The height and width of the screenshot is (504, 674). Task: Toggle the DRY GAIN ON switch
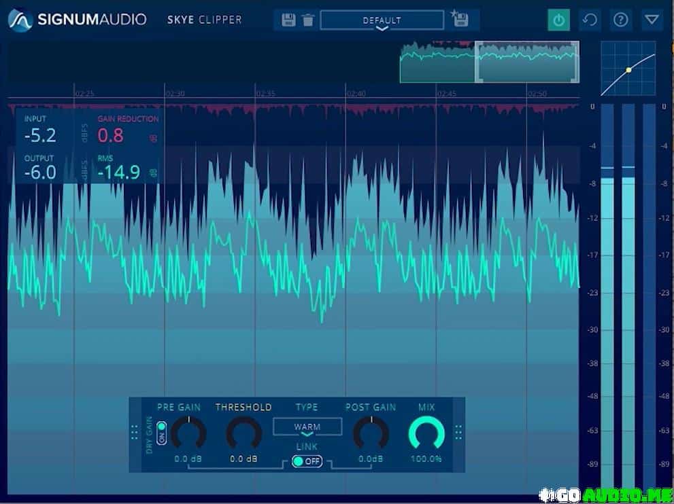(162, 433)
